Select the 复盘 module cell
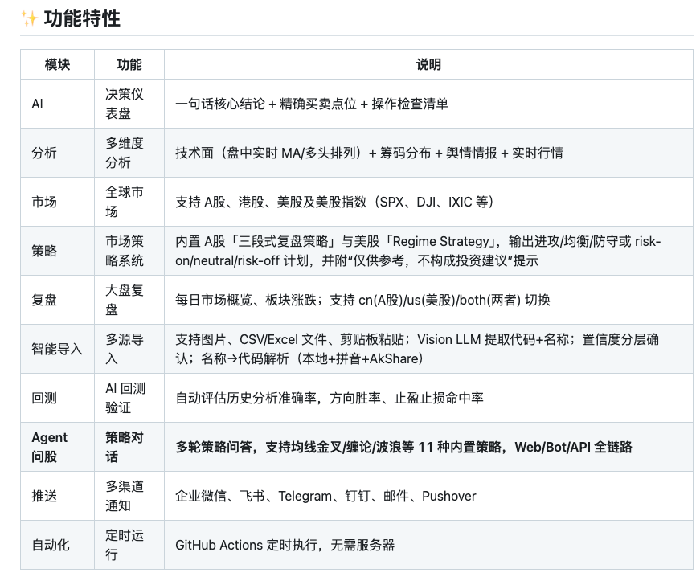This screenshot has width=696, height=577. [57, 300]
